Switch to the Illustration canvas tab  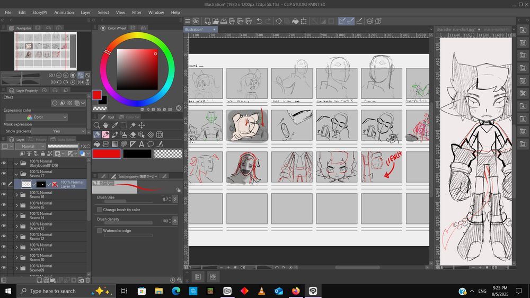pyautogui.click(x=200, y=29)
